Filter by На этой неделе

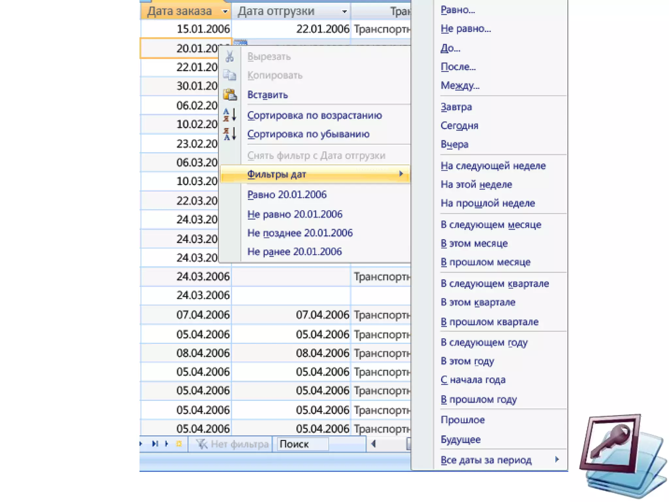tap(476, 184)
